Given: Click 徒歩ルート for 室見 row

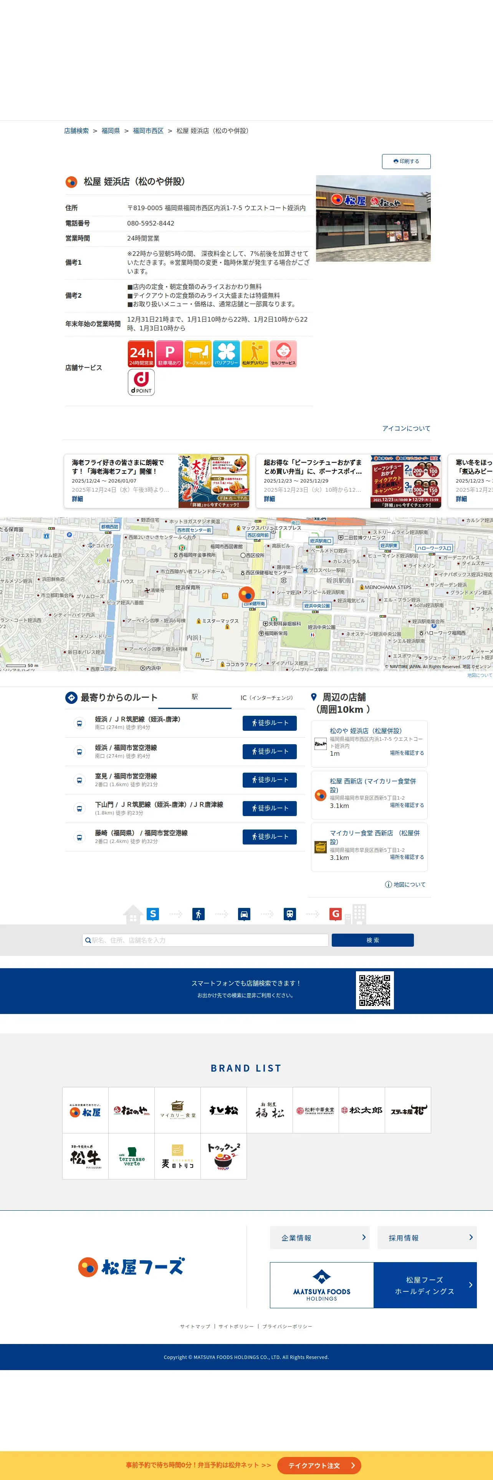Looking at the screenshot, I should [x=270, y=780].
